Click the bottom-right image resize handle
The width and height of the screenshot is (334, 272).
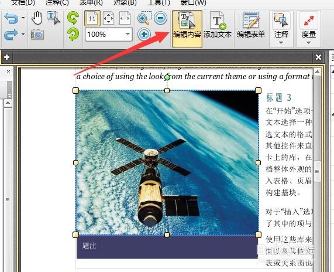(x=258, y=235)
